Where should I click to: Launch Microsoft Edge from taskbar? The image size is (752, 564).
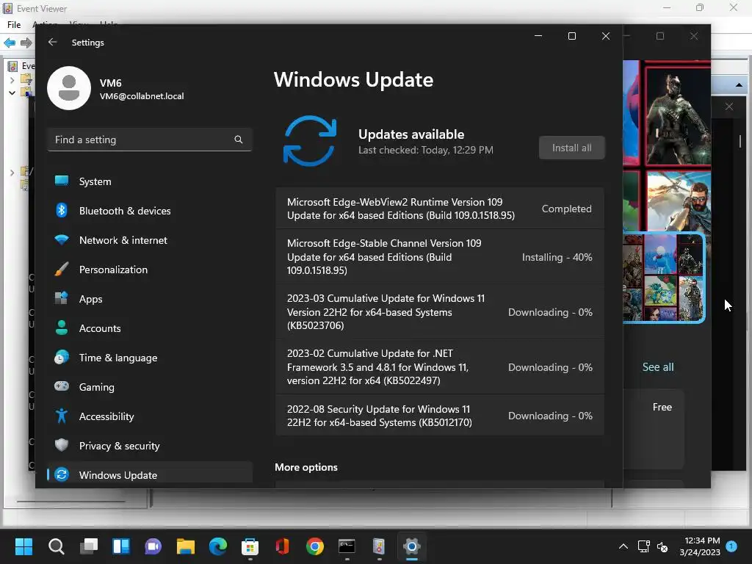click(x=218, y=546)
